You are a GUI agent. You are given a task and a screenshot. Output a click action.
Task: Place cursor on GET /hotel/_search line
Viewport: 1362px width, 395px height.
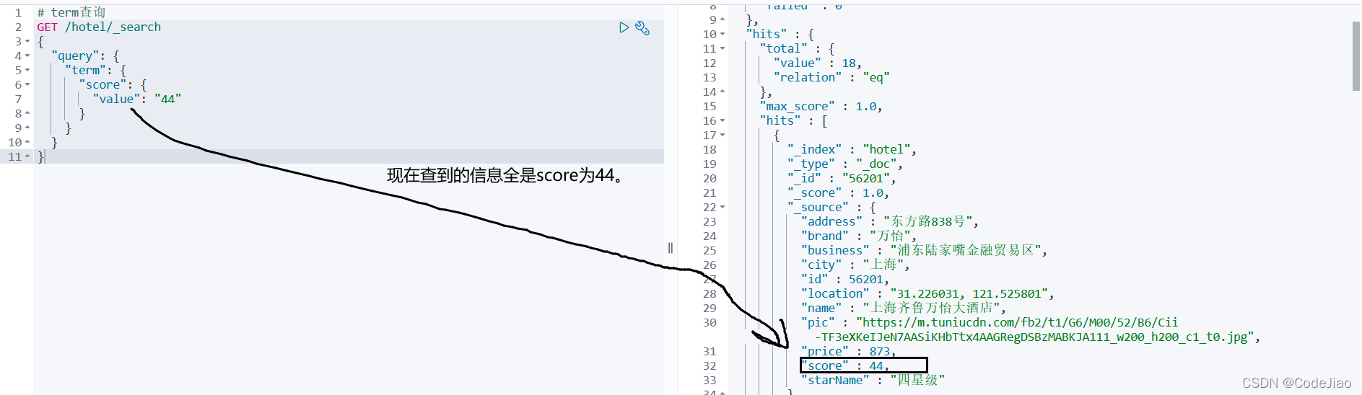(99, 27)
